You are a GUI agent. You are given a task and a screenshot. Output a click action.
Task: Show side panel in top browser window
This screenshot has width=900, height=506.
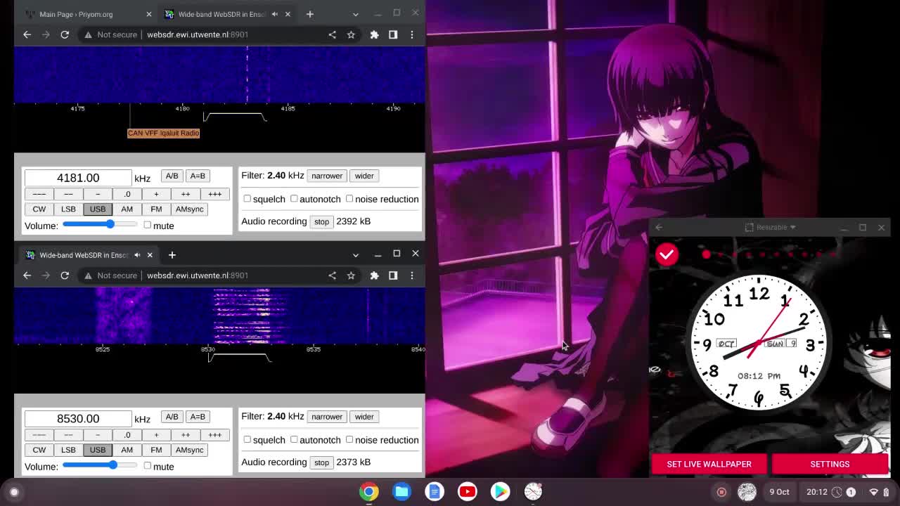[x=393, y=34]
